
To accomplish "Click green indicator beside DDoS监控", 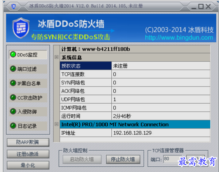I will pos(13,55).
